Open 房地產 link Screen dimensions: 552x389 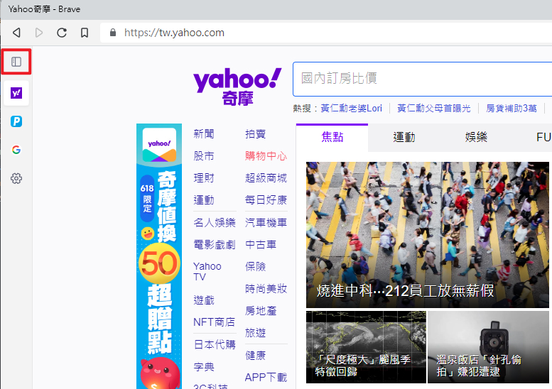(x=261, y=311)
